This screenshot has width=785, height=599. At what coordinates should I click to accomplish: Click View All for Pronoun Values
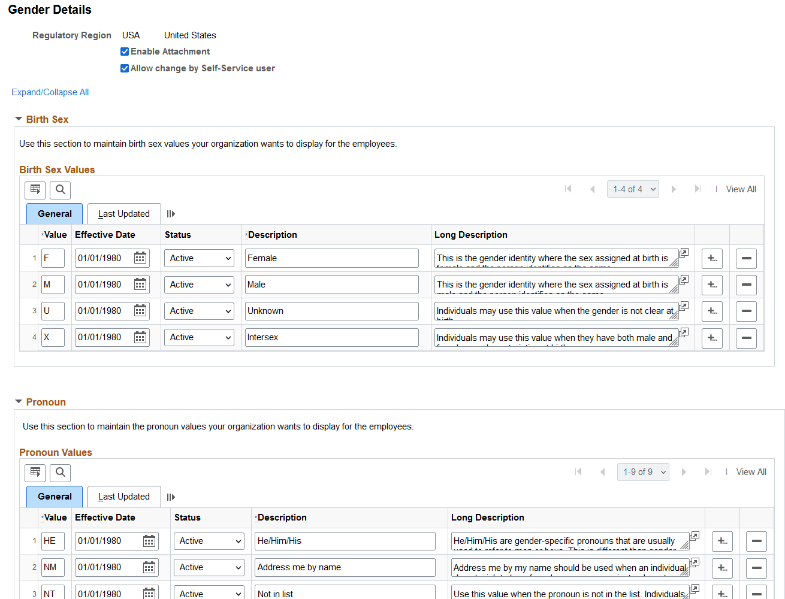pyautogui.click(x=751, y=471)
